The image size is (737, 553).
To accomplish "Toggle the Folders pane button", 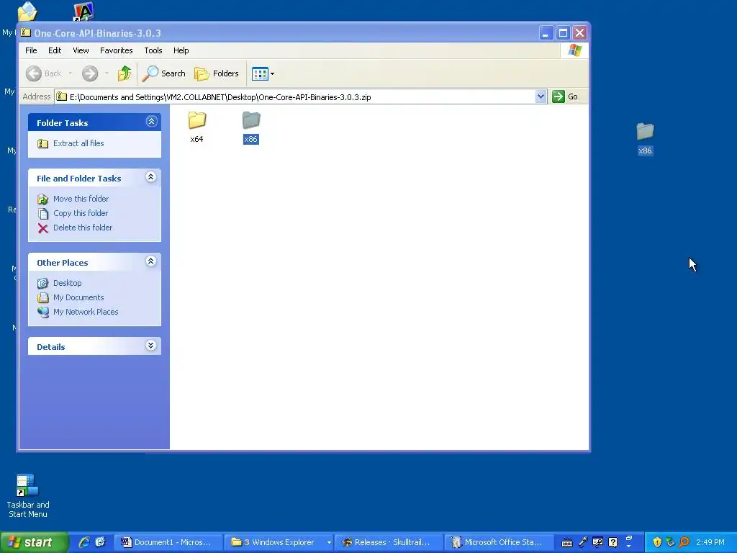I will coord(217,73).
